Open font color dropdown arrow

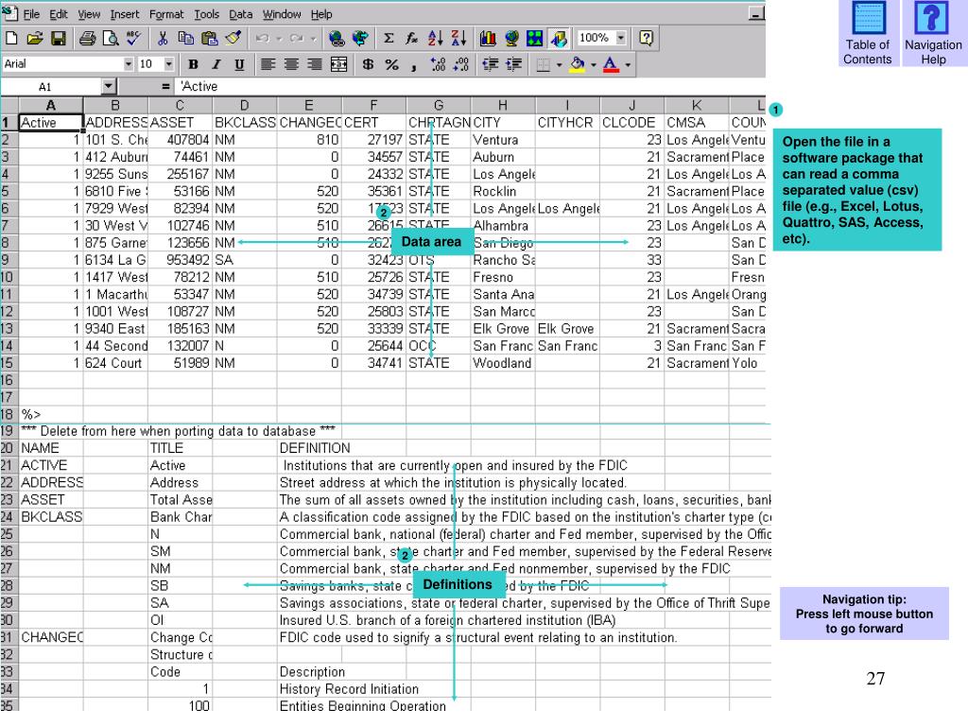pos(628,64)
